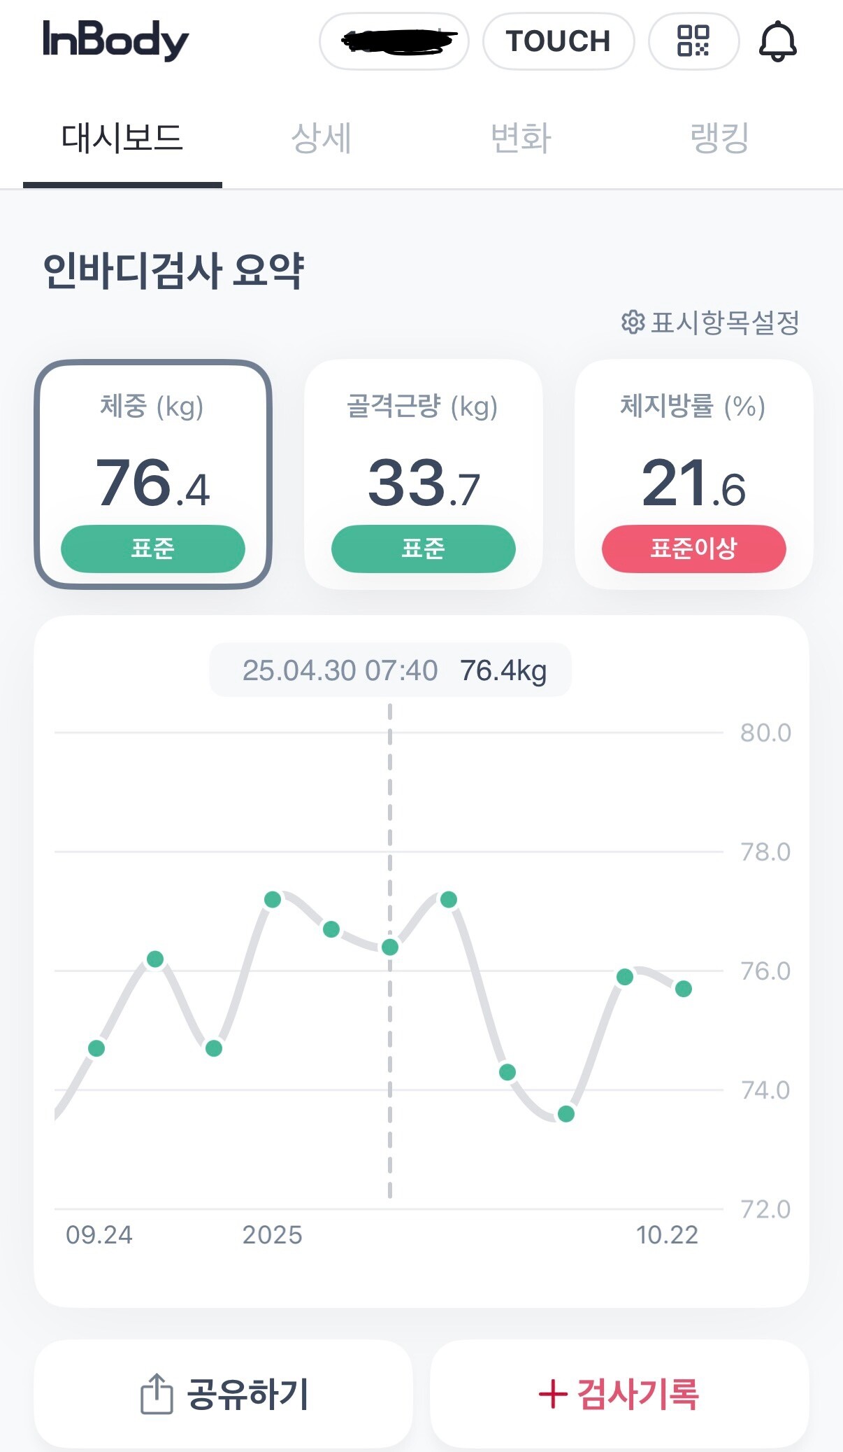
Task: Tap the lowest graph point near 74.0
Action: [x=566, y=1113]
